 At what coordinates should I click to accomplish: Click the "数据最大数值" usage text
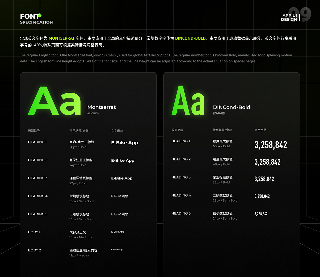(222, 141)
